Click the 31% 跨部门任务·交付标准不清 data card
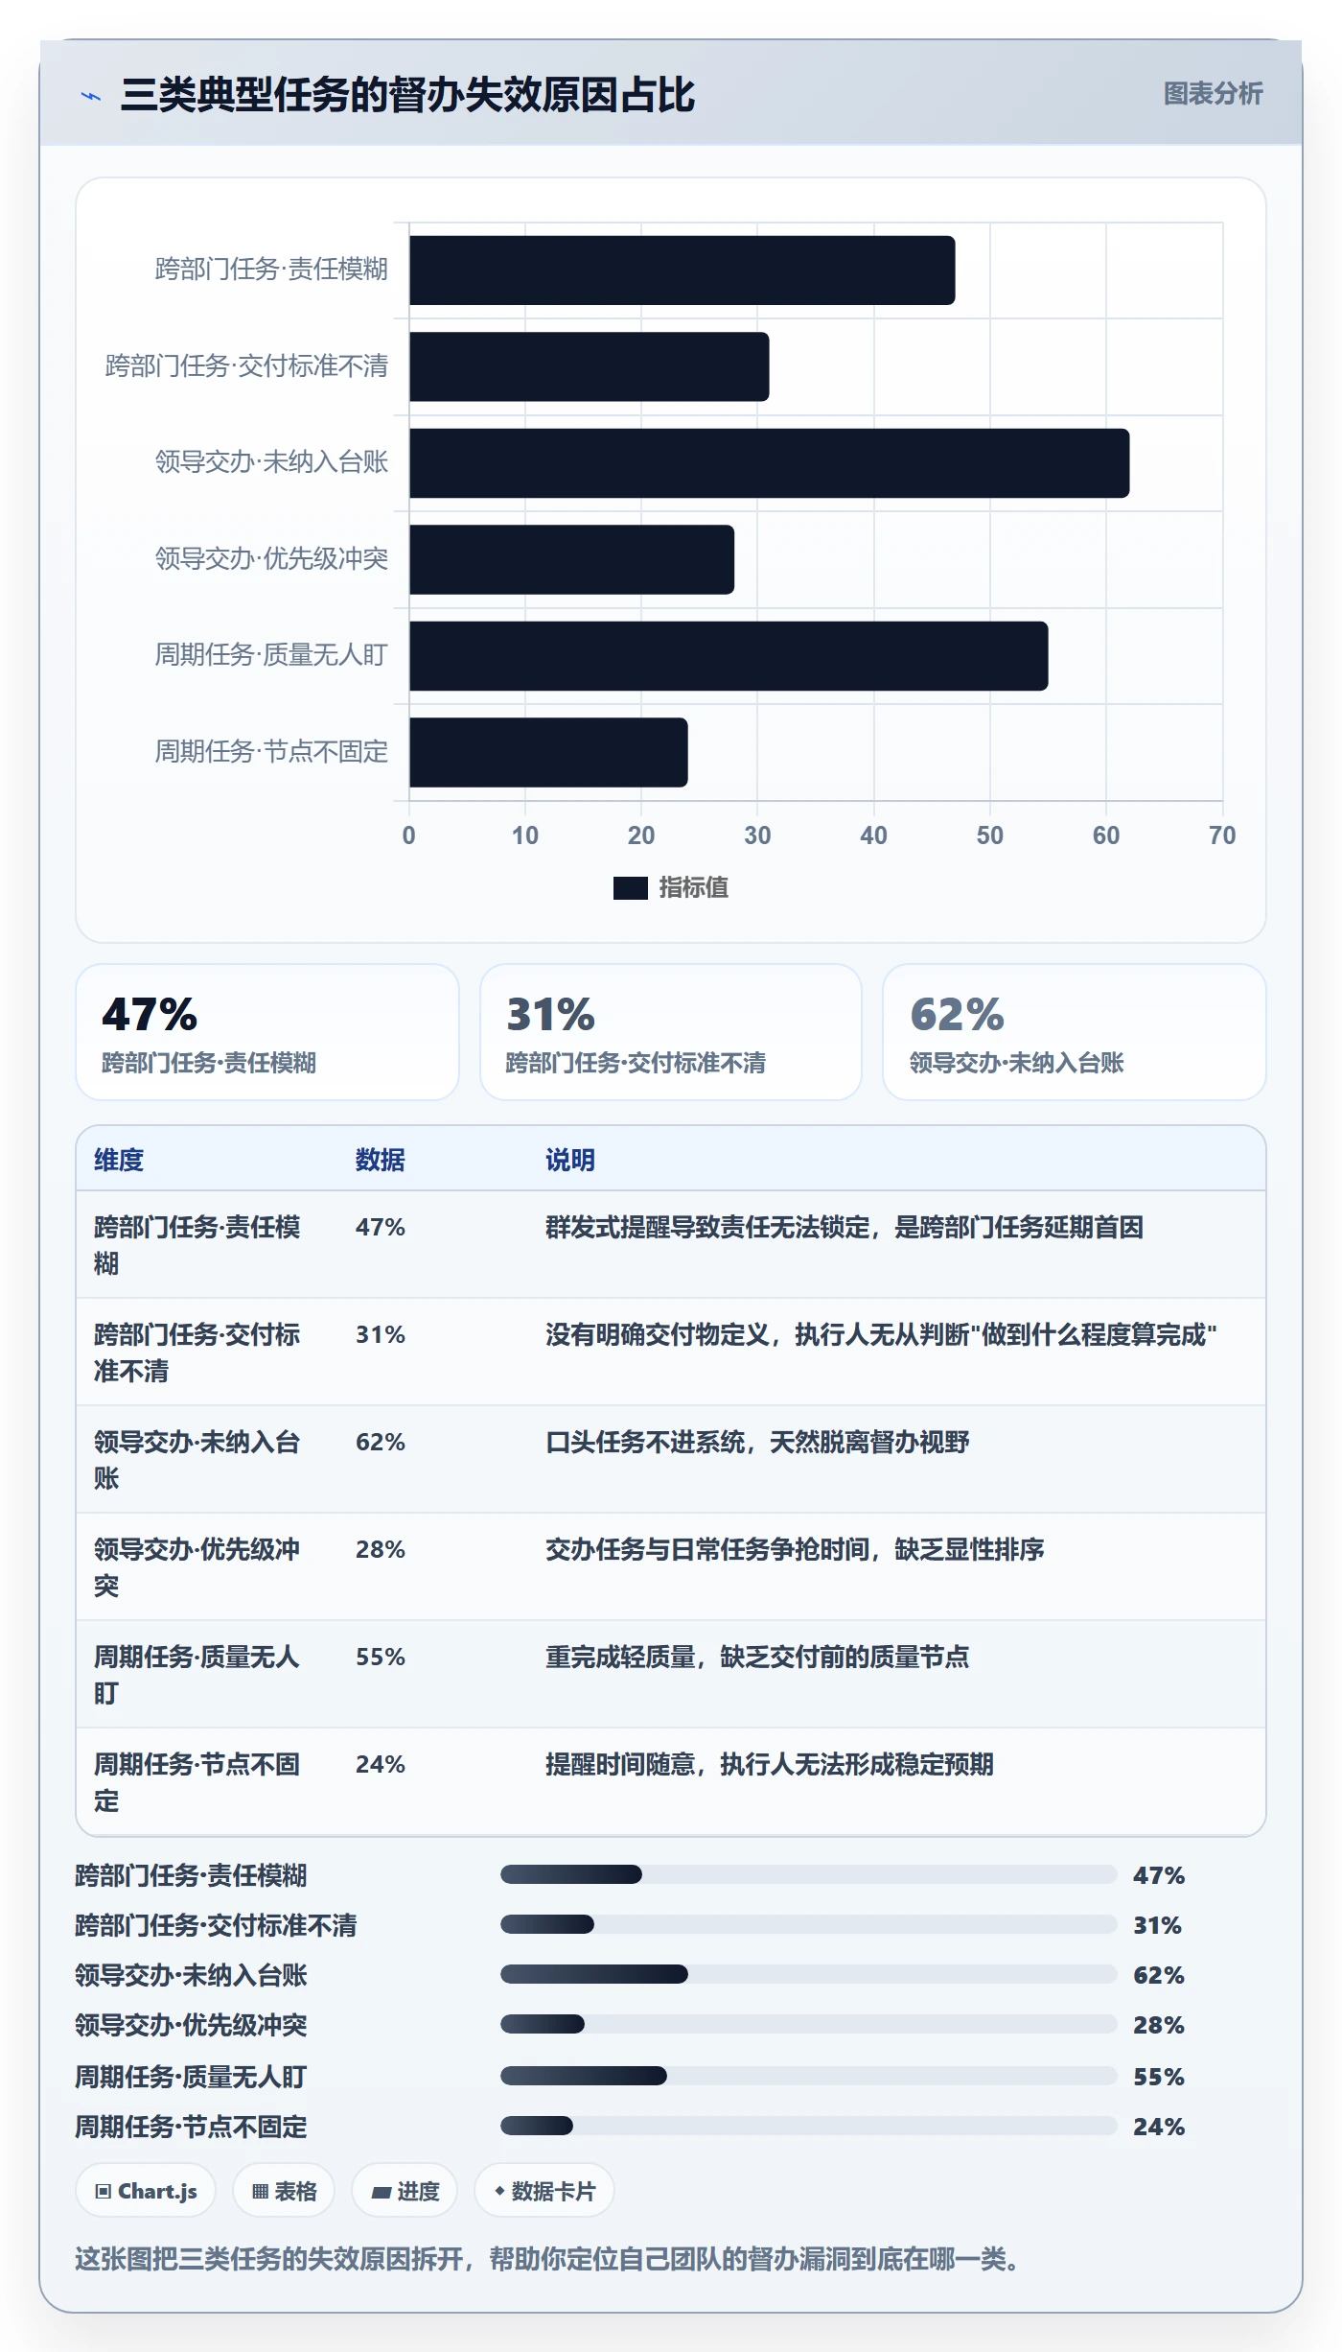Viewport: 1342px width, 2352px height. [x=671, y=1032]
